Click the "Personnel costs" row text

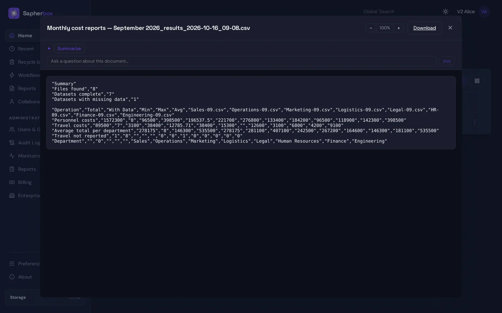point(229,120)
